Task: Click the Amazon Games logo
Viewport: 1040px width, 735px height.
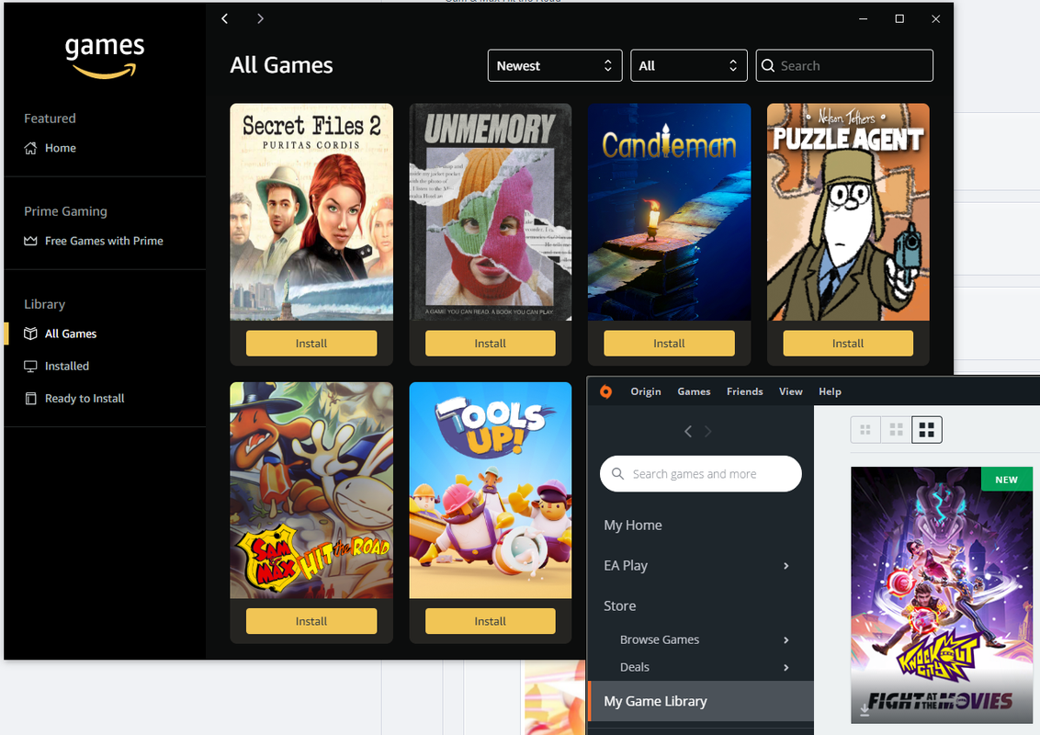Action: pyautogui.click(x=104, y=56)
